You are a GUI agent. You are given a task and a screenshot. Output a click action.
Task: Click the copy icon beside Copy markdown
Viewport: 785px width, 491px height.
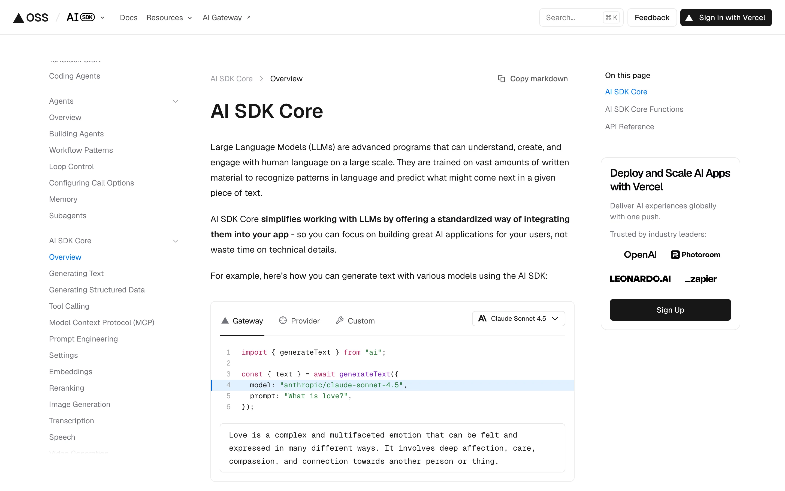click(x=502, y=79)
